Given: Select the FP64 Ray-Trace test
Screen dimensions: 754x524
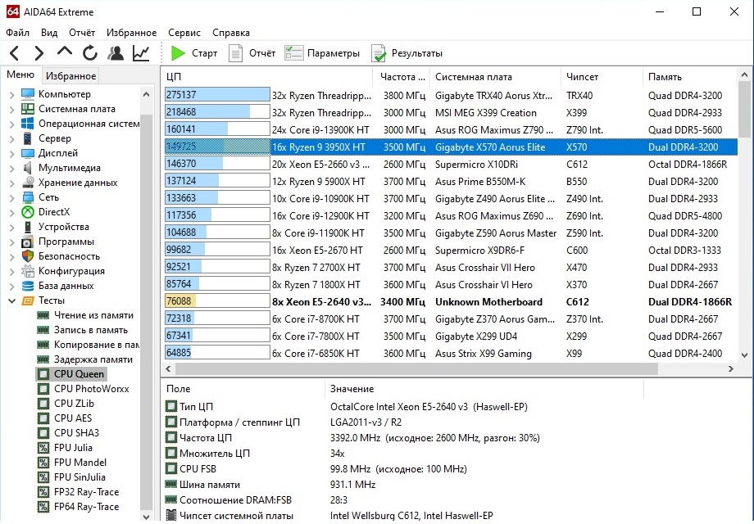Looking at the screenshot, I should 87,507.
